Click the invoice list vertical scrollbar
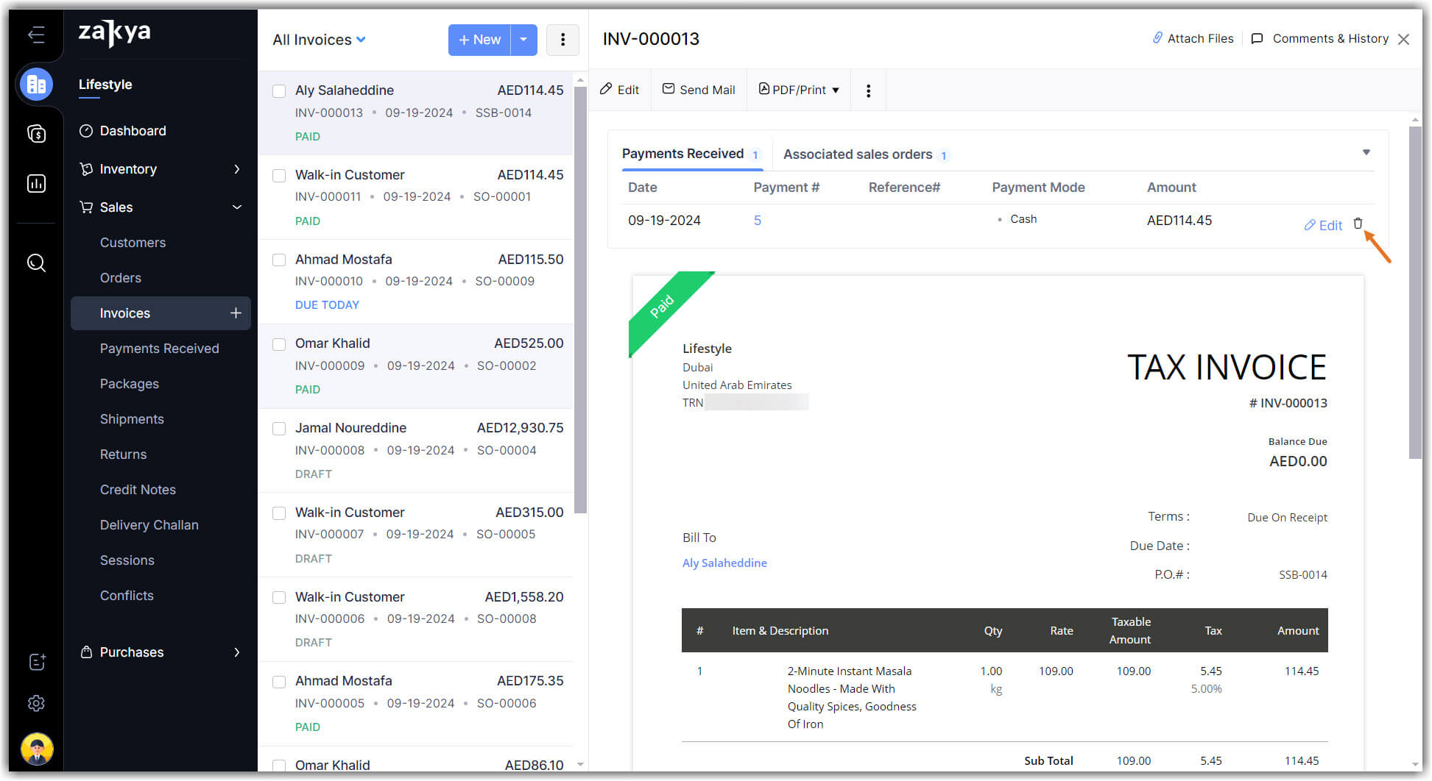Image resolution: width=1432 pixels, height=781 pixels. pos(580,294)
